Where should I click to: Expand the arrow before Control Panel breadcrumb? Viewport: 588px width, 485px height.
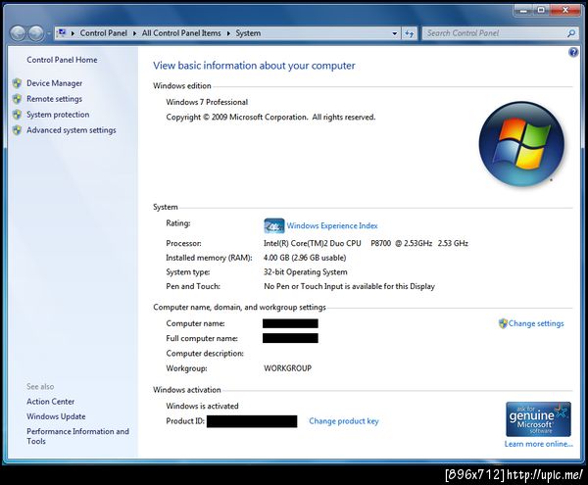(73, 33)
